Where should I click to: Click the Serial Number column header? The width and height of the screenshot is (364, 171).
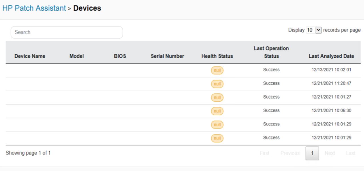[x=167, y=56]
